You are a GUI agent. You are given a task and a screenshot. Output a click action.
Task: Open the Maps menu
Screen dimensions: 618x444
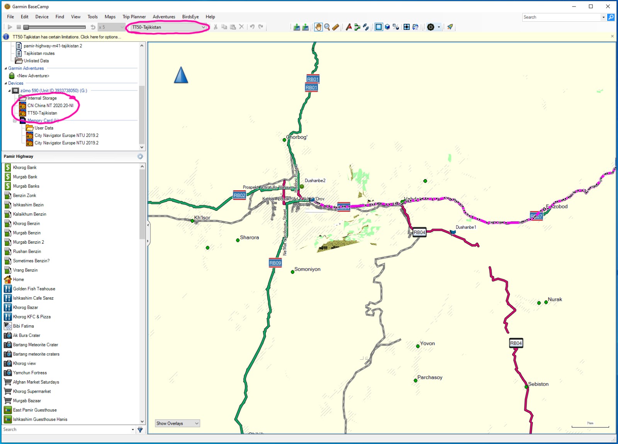click(x=110, y=17)
